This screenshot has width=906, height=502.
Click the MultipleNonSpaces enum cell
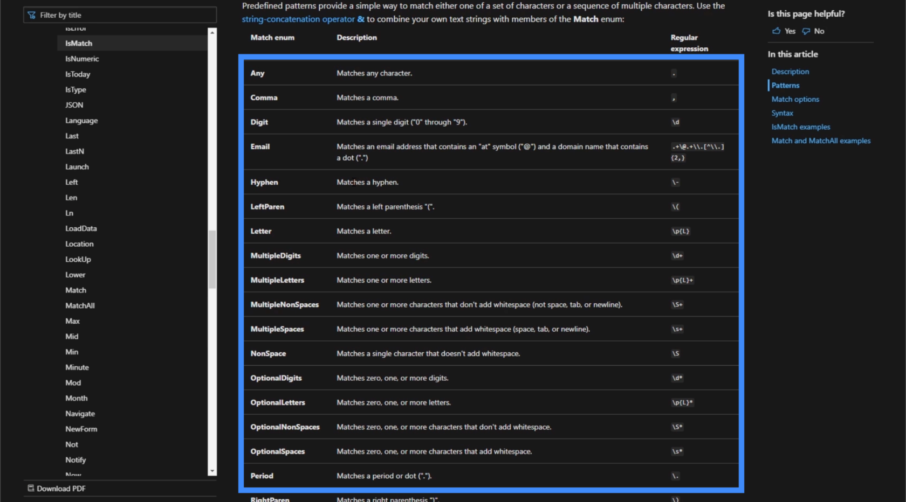point(284,305)
